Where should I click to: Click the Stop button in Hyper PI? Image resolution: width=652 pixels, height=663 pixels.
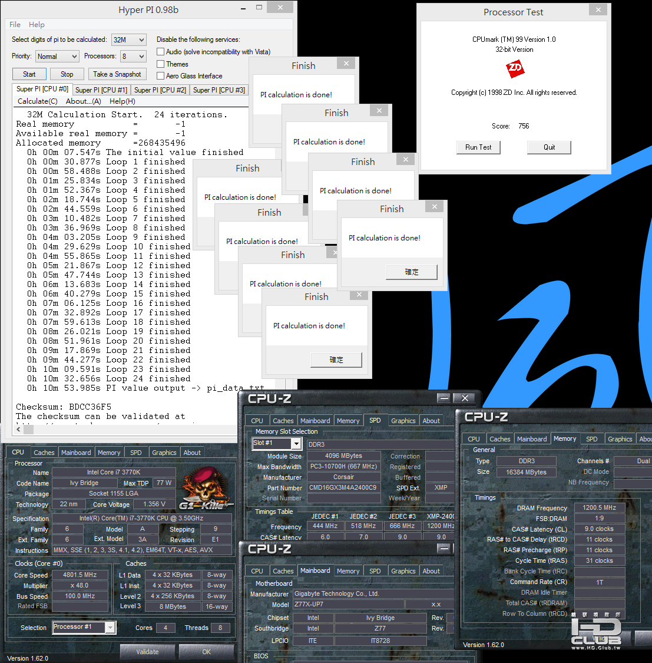tap(67, 74)
